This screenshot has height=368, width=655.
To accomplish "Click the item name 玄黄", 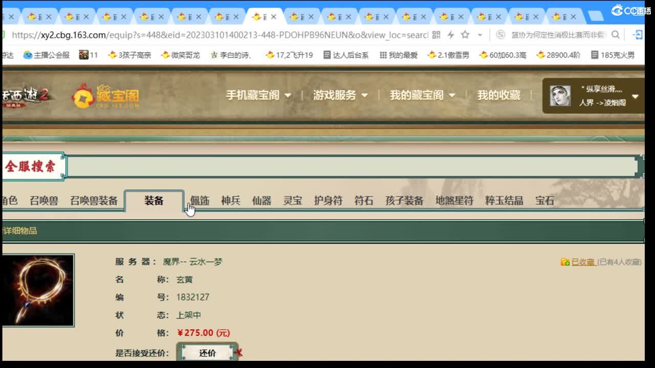I will (x=185, y=280).
